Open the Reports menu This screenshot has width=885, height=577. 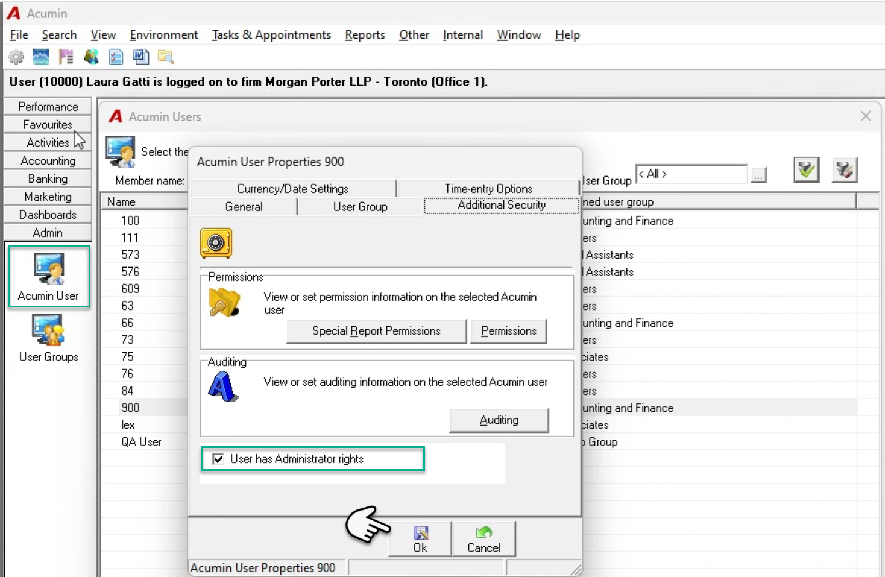[x=365, y=35]
